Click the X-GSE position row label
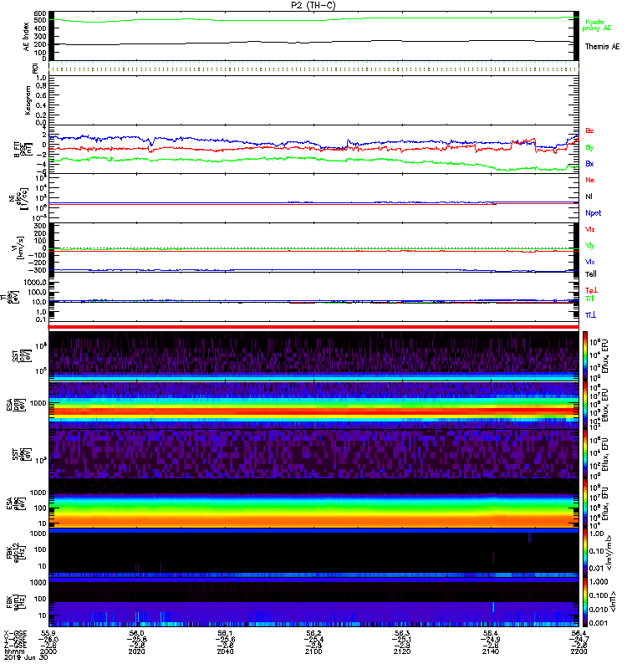Image resolution: width=627 pixels, height=669 pixels. click(x=15, y=633)
